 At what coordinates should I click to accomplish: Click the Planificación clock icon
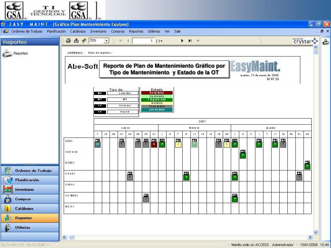8,180
